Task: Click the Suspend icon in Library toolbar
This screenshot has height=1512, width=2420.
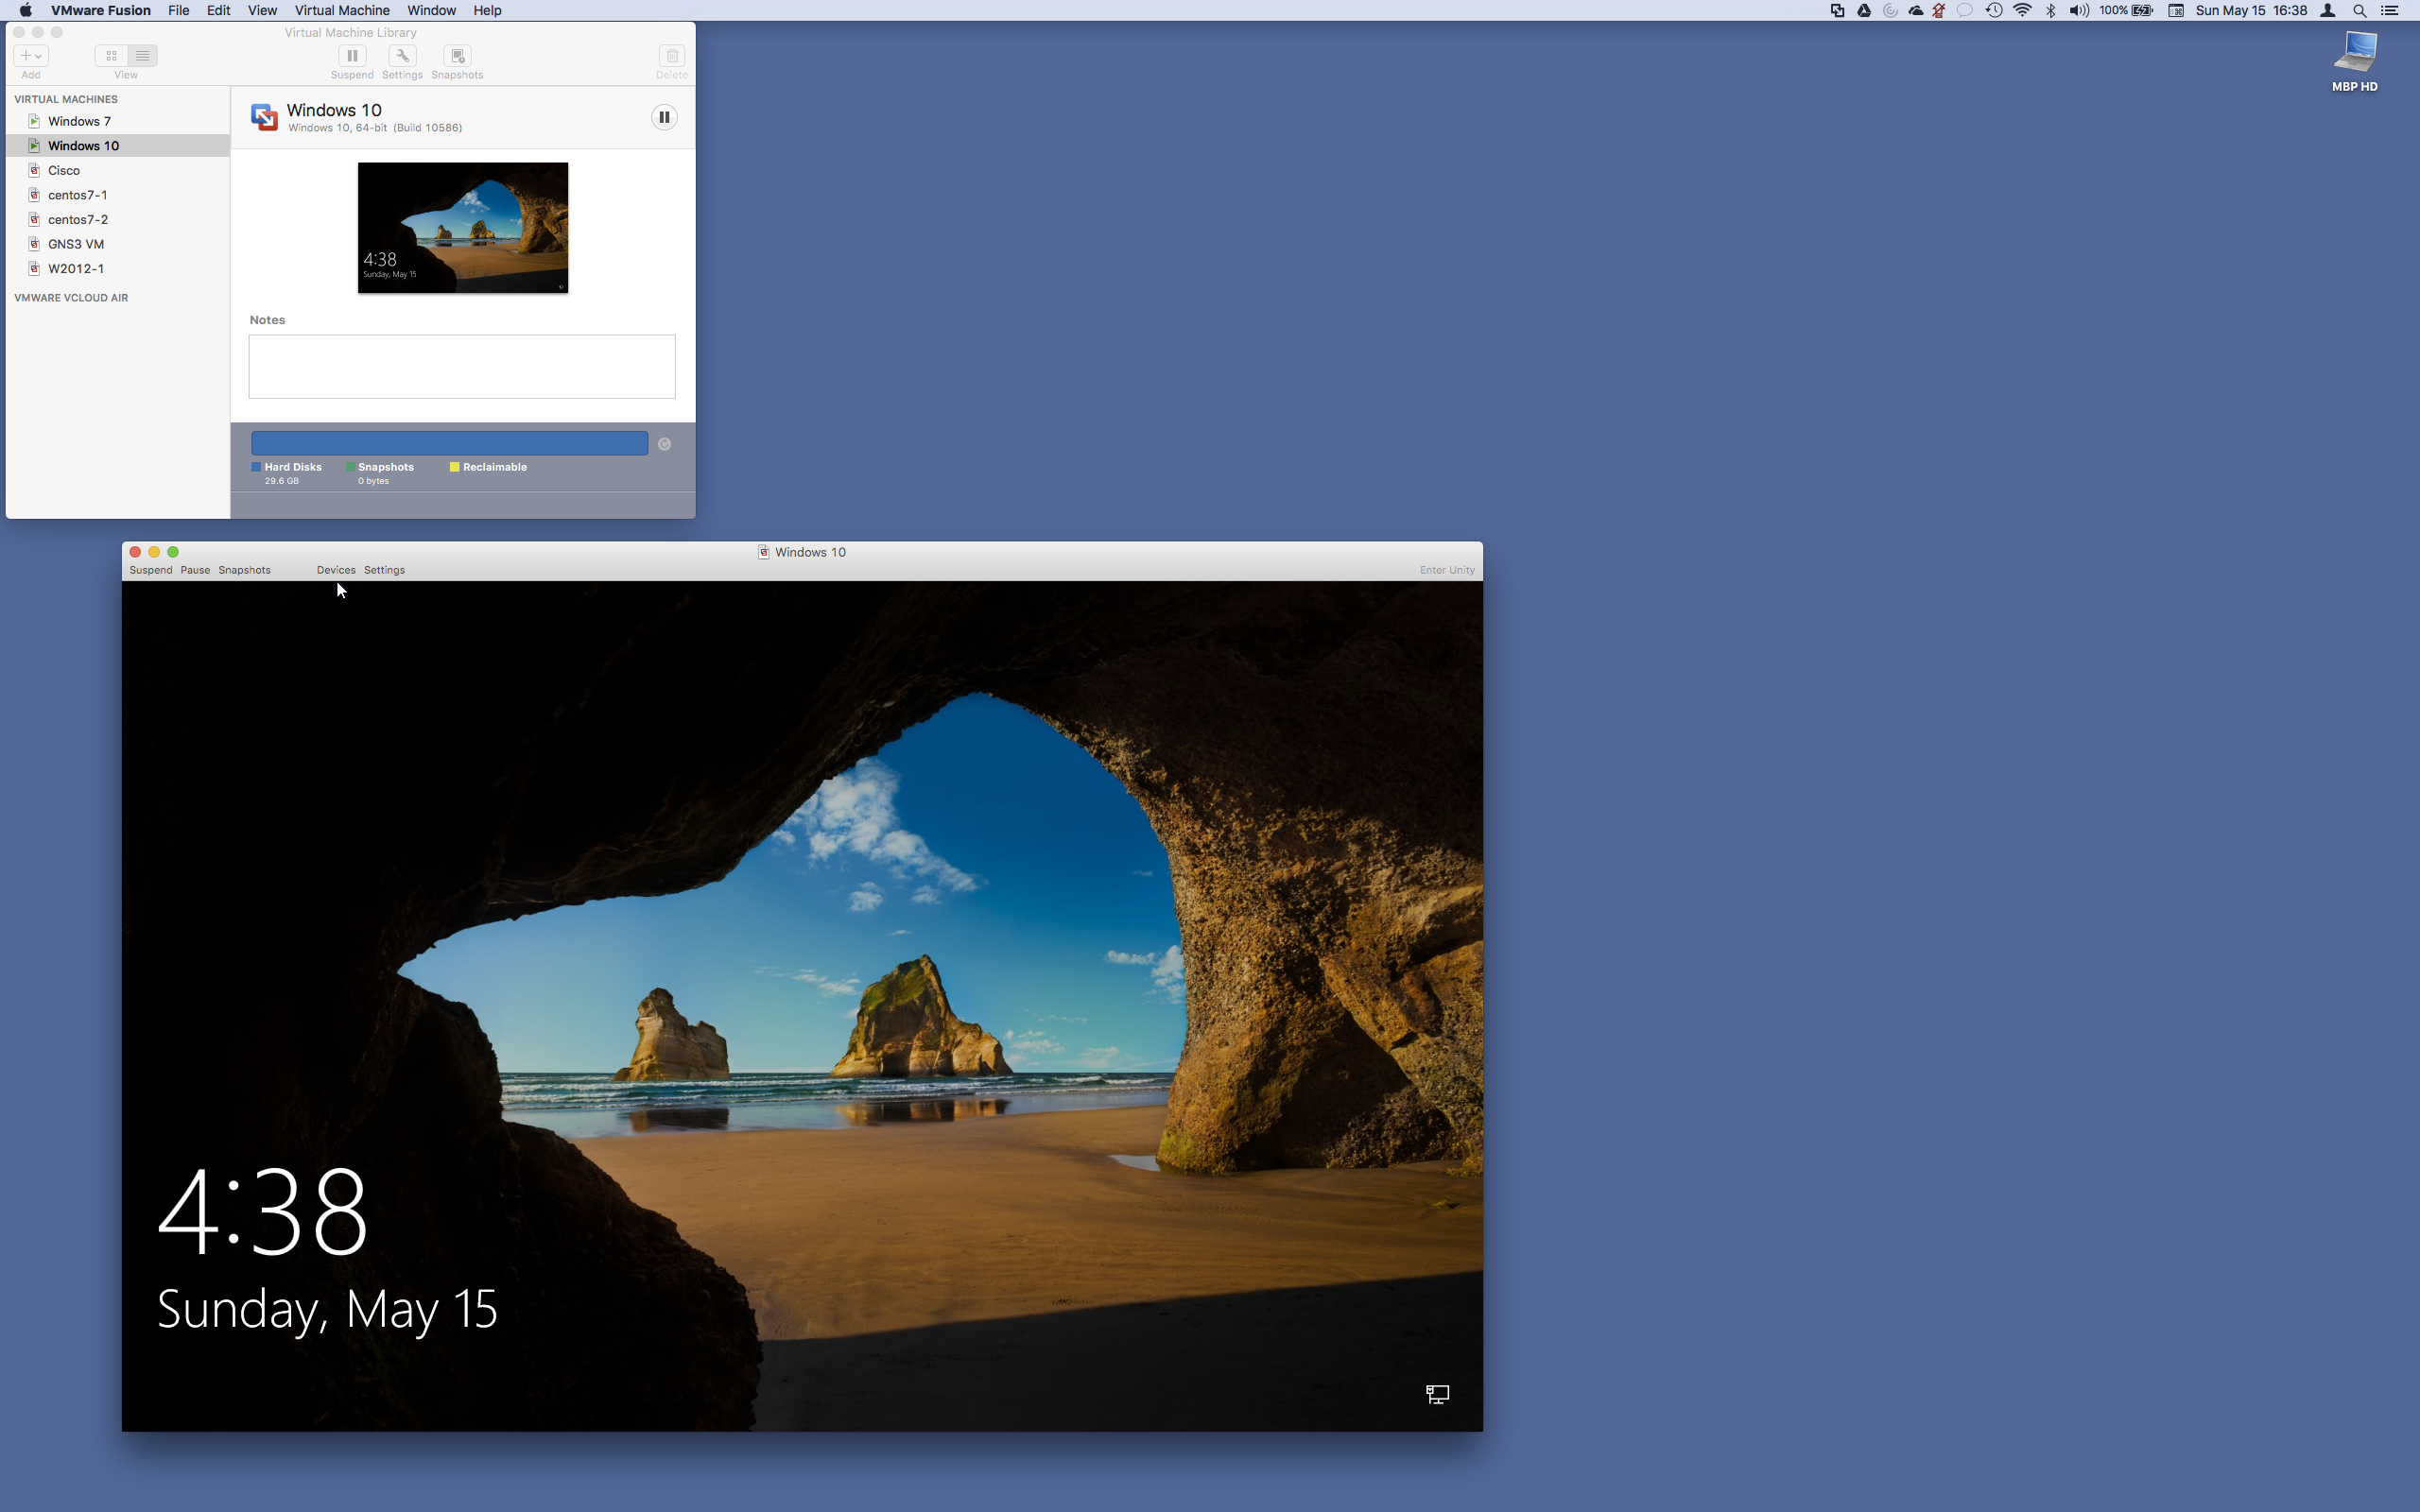Action: (352, 56)
